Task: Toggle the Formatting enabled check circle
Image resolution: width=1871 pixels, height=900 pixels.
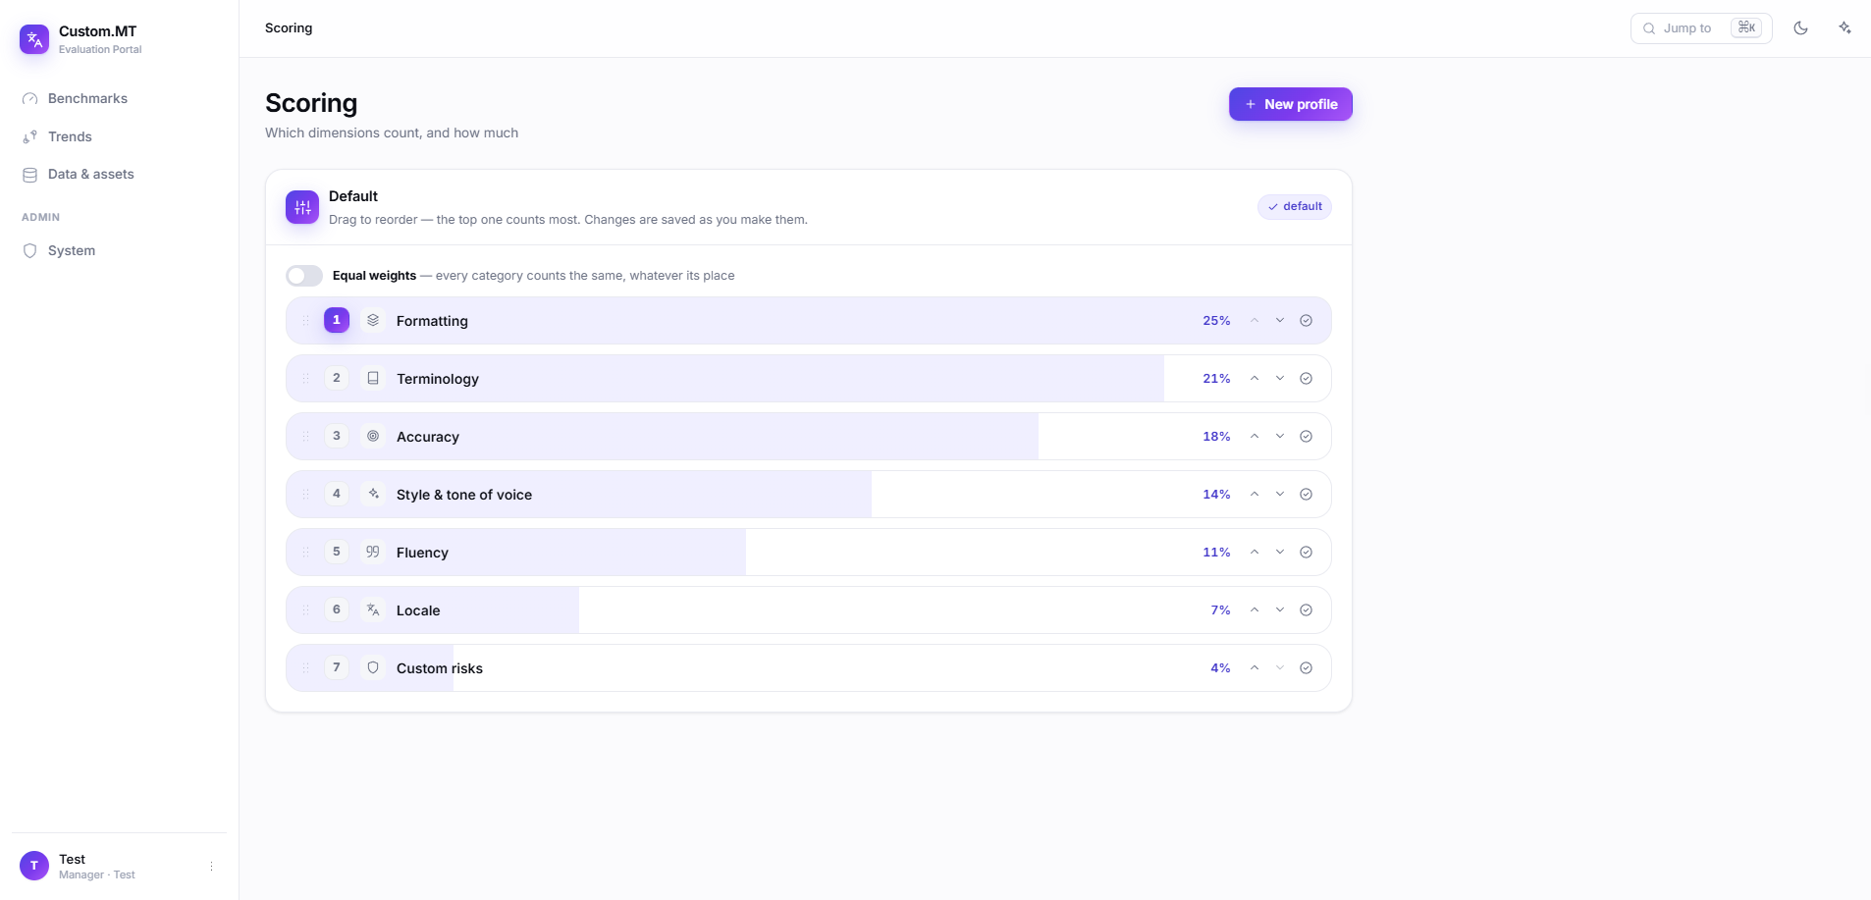Action: [x=1306, y=320]
